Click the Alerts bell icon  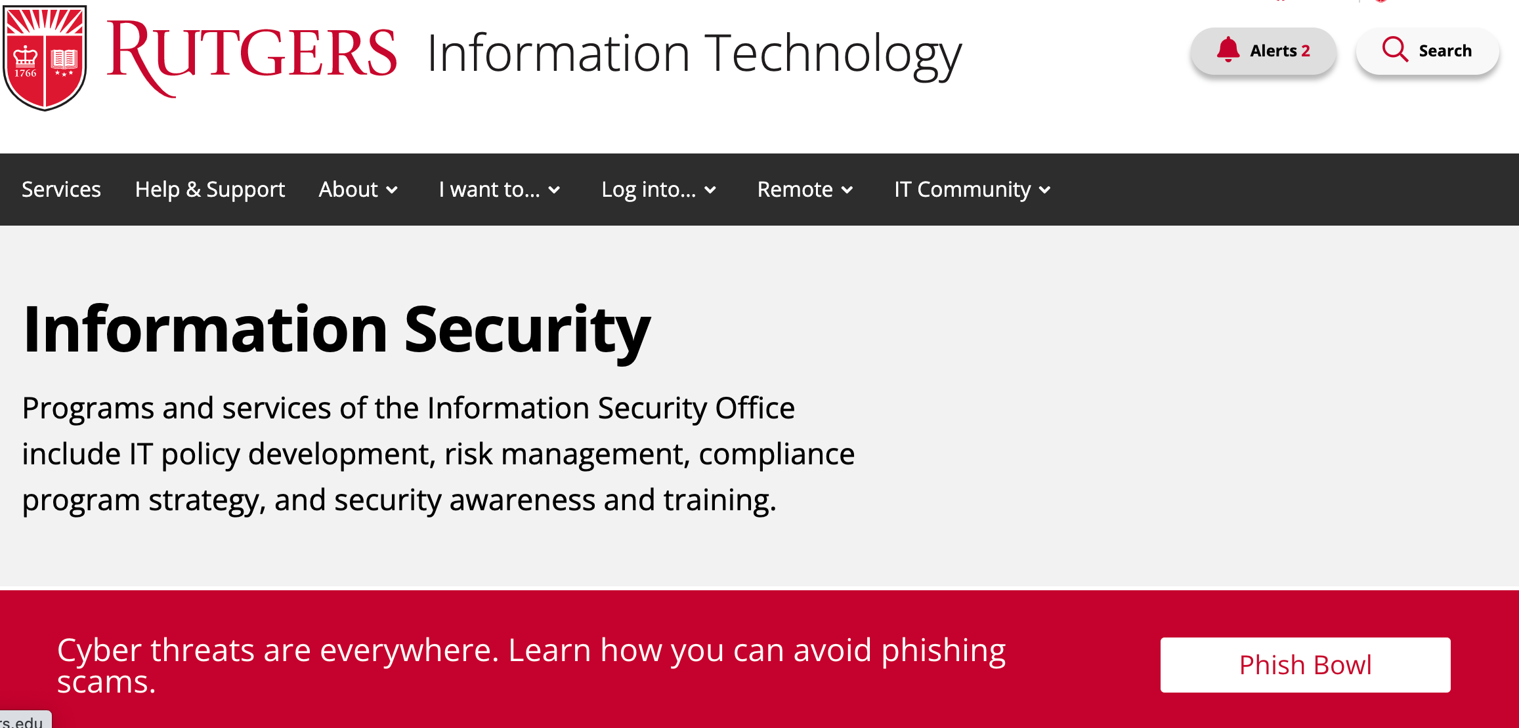point(1228,50)
